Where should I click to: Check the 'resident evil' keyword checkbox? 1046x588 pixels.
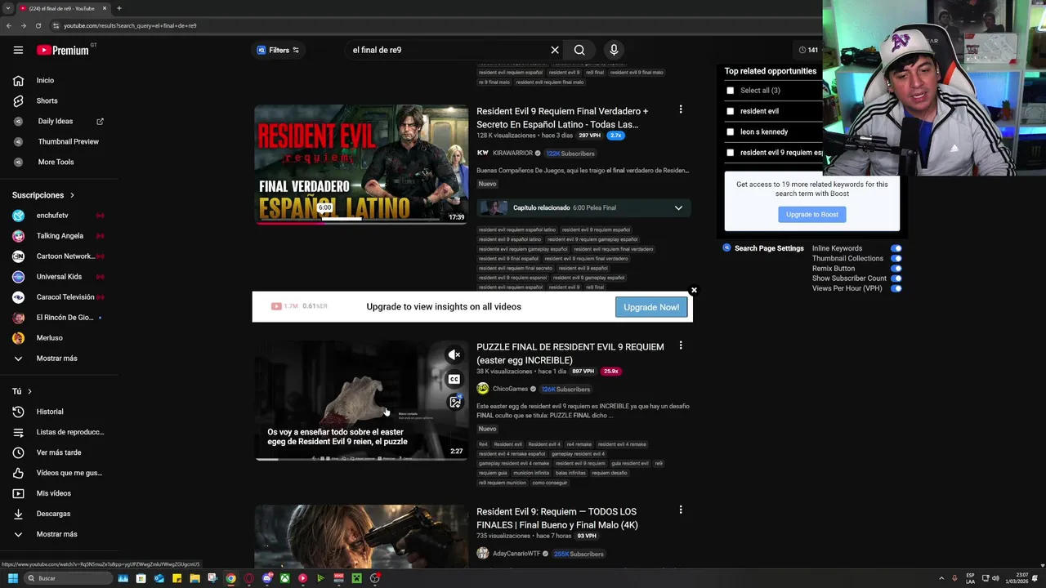tap(731, 111)
